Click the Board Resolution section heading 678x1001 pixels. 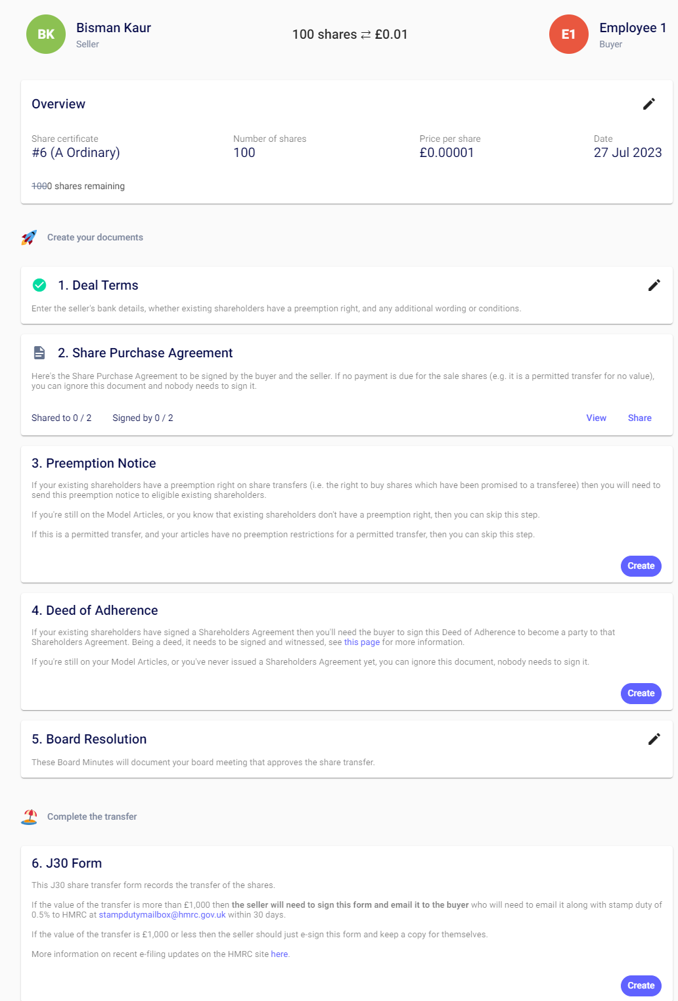click(x=89, y=739)
